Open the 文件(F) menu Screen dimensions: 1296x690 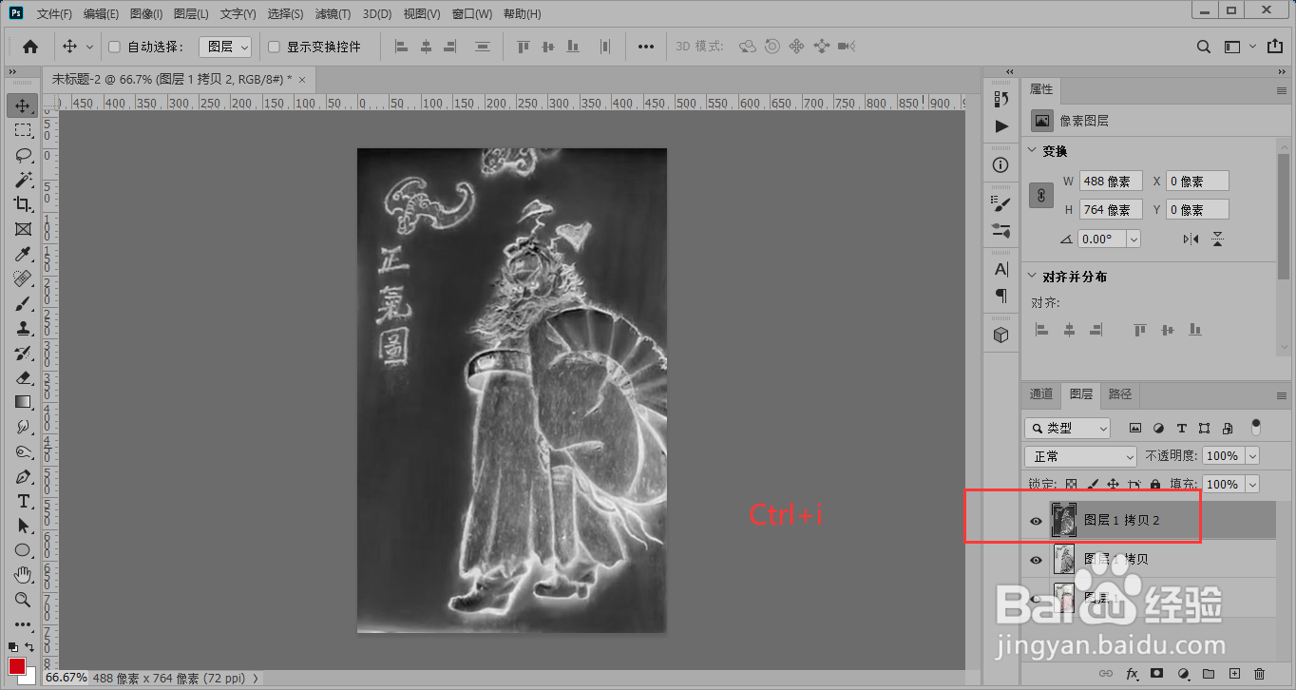[54, 14]
